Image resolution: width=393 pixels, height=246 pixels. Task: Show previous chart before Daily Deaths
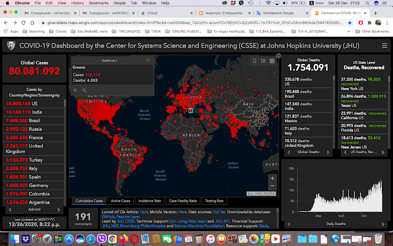click(x=289, y=224)
